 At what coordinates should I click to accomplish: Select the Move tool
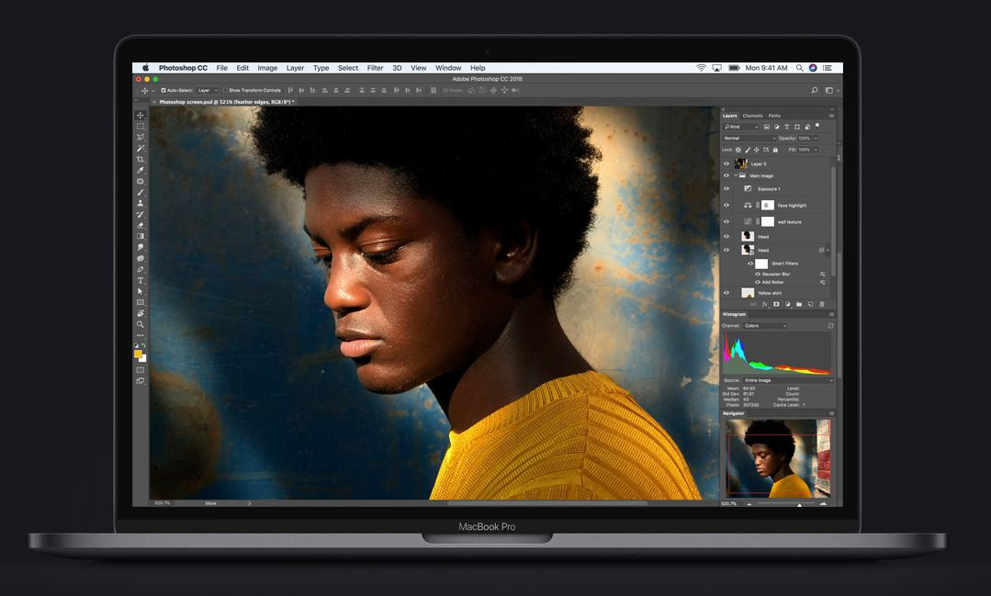tap(140, 114)
